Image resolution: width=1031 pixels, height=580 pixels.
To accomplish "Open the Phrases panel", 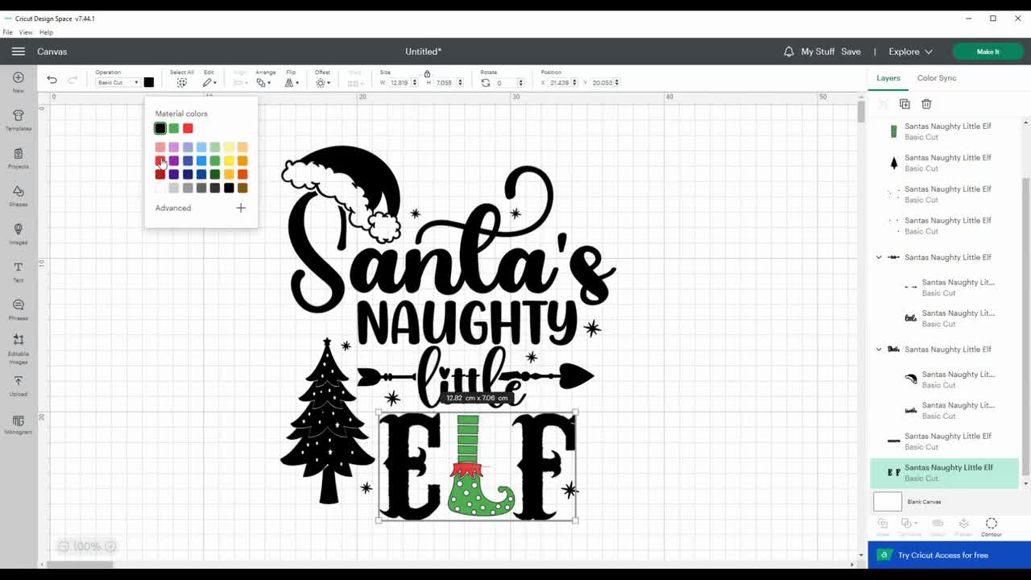I will click(x=18, y=305).
